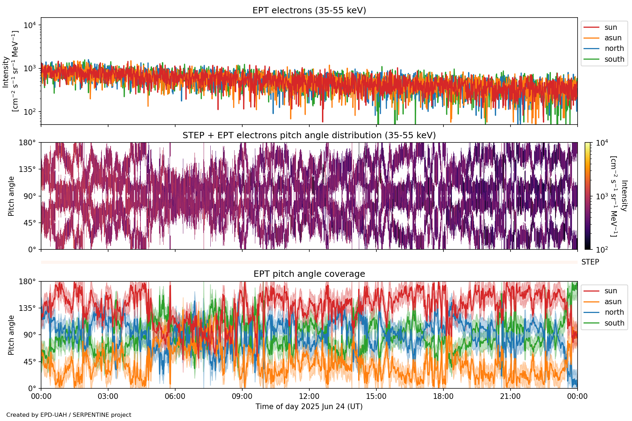Click the 18:00 time axis tick label
Screen dimensions: 632x421
(x=443, y=396)
